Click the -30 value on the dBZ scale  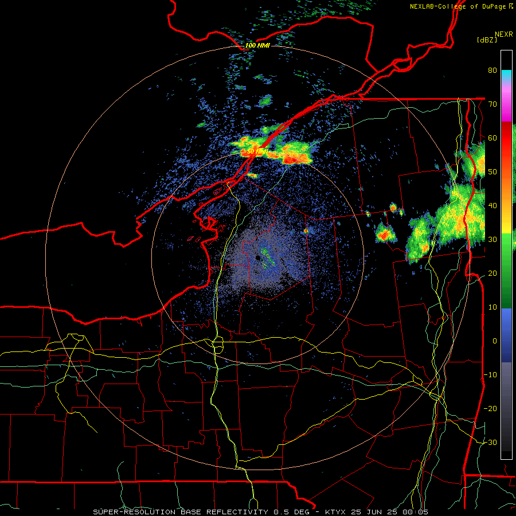(x=490, y=442)
